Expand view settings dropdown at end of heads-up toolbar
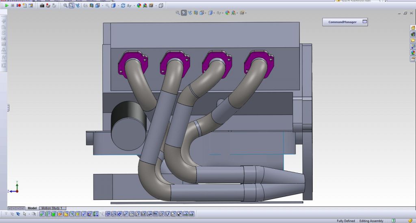The width and height of the screenshot is (416, 223). (x=246, y=13)
